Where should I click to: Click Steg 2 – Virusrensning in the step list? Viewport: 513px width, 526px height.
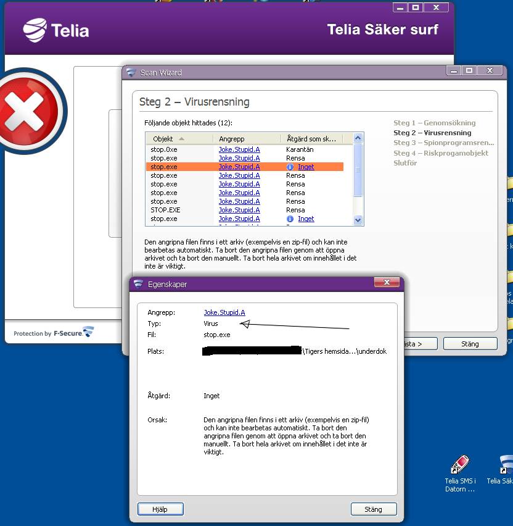coord(432,133)
